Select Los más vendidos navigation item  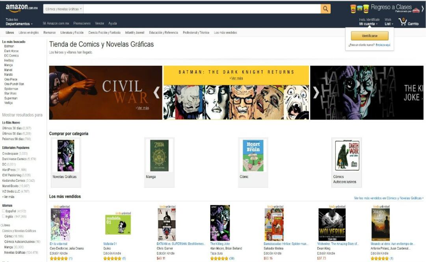click(x=225, y=33)
